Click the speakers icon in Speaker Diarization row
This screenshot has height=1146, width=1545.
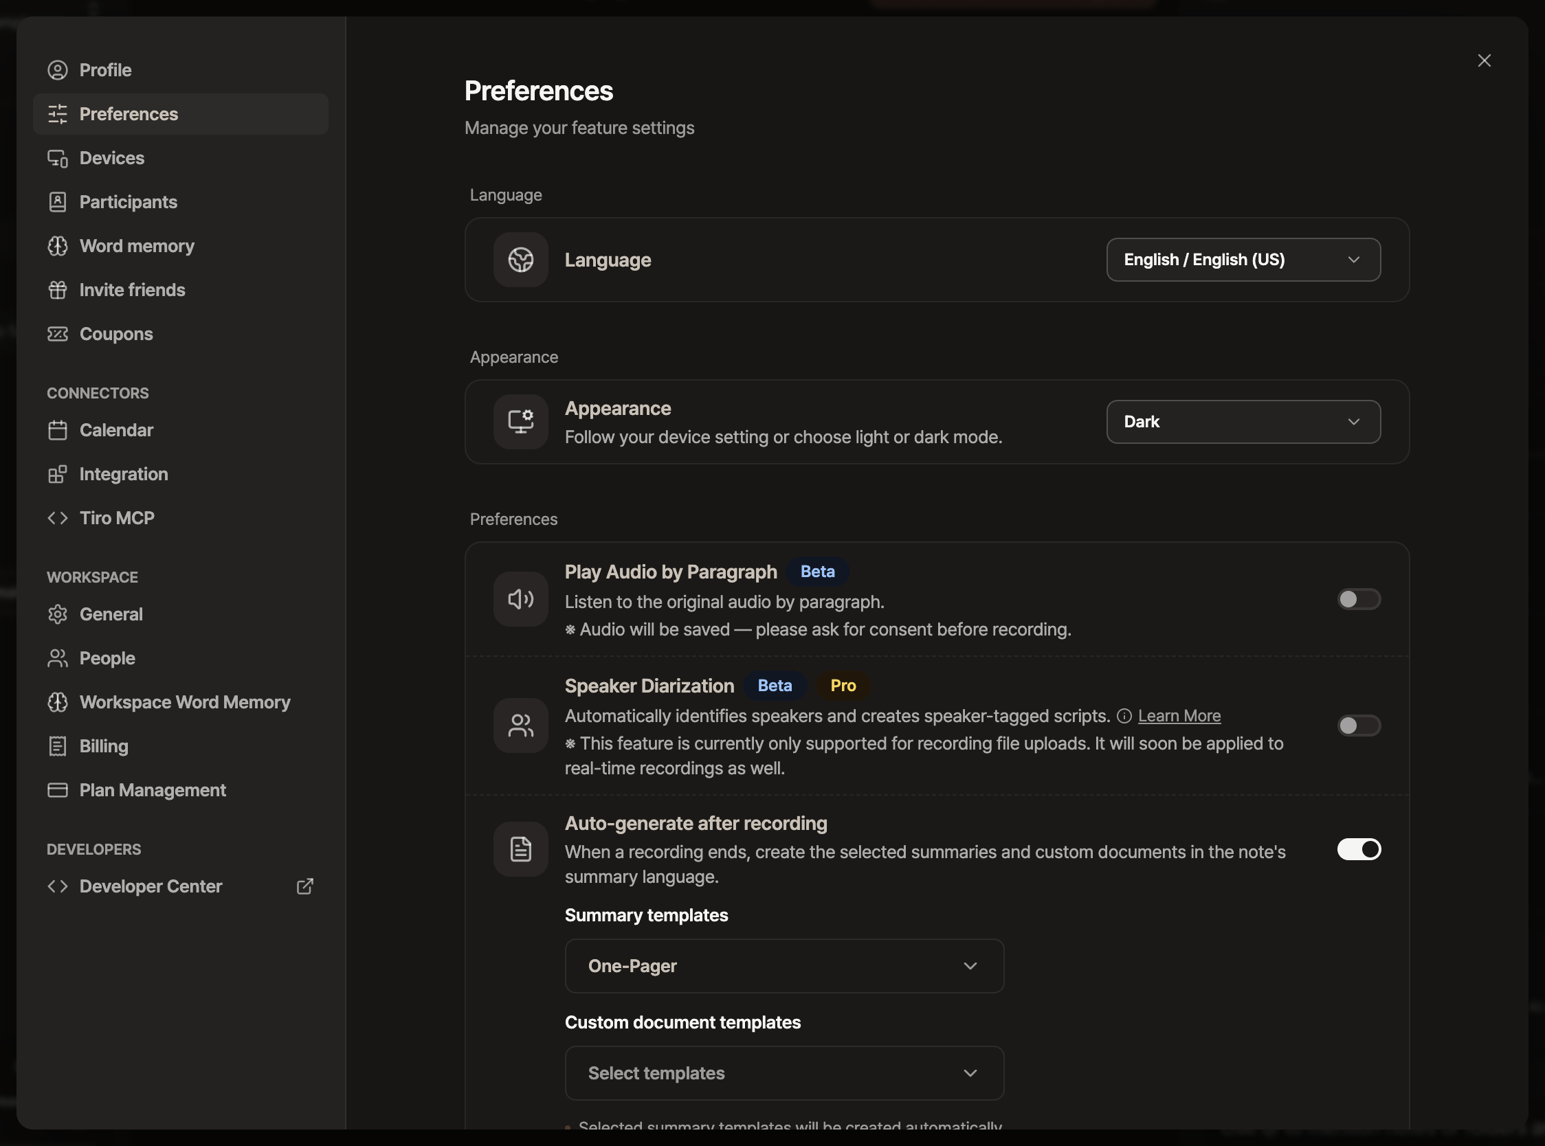pos(521,726)
